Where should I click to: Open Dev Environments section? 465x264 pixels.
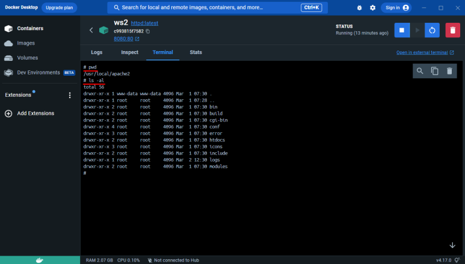40,73
